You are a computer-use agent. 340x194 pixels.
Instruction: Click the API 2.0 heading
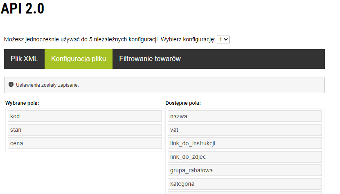click(23, 9)
